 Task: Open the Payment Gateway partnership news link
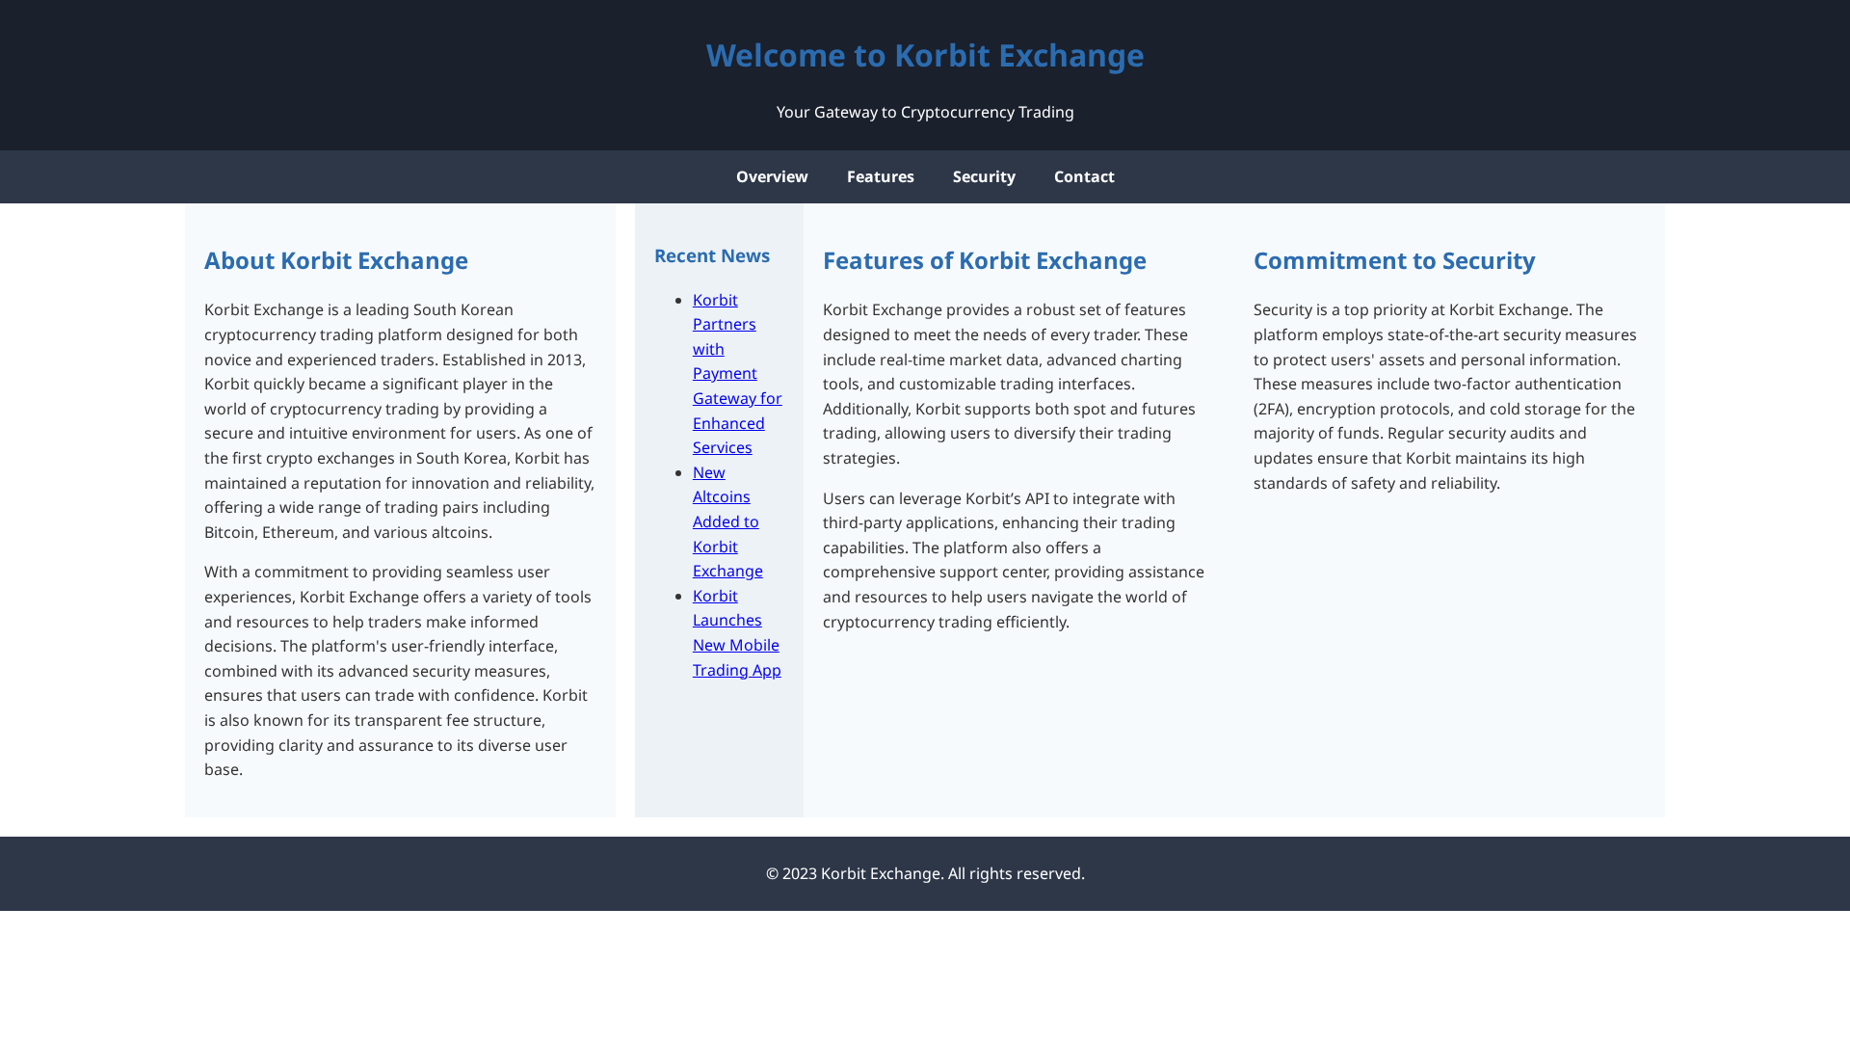coord(737,373)
